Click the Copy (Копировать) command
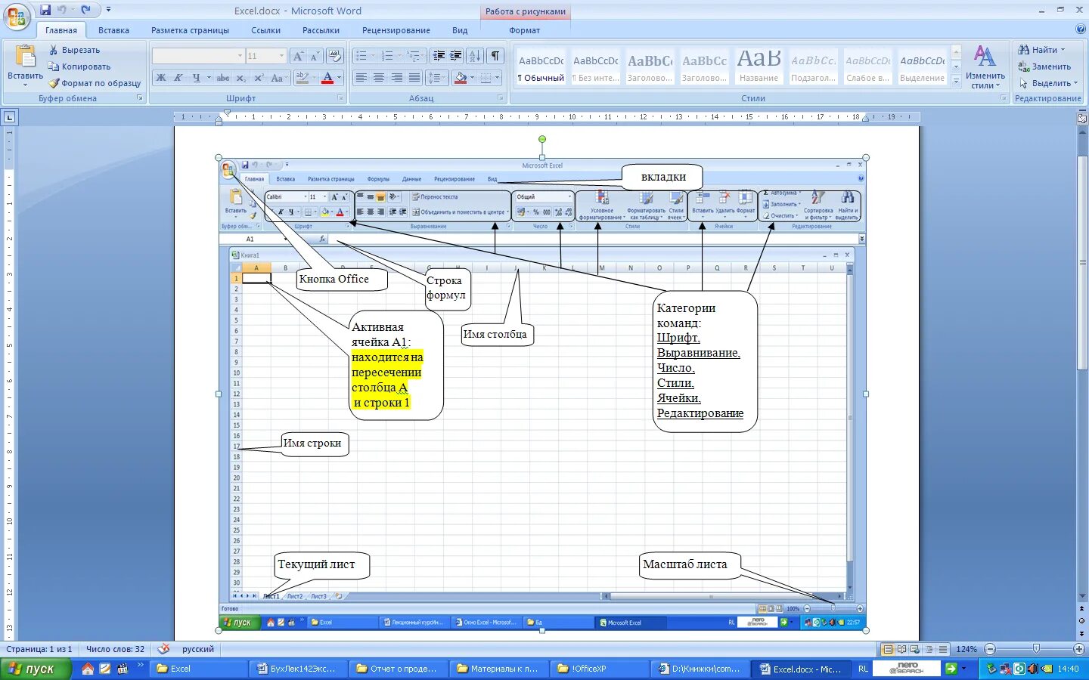Image resolution: width=1089 pixels, height=680 pixels. [79, 66]
